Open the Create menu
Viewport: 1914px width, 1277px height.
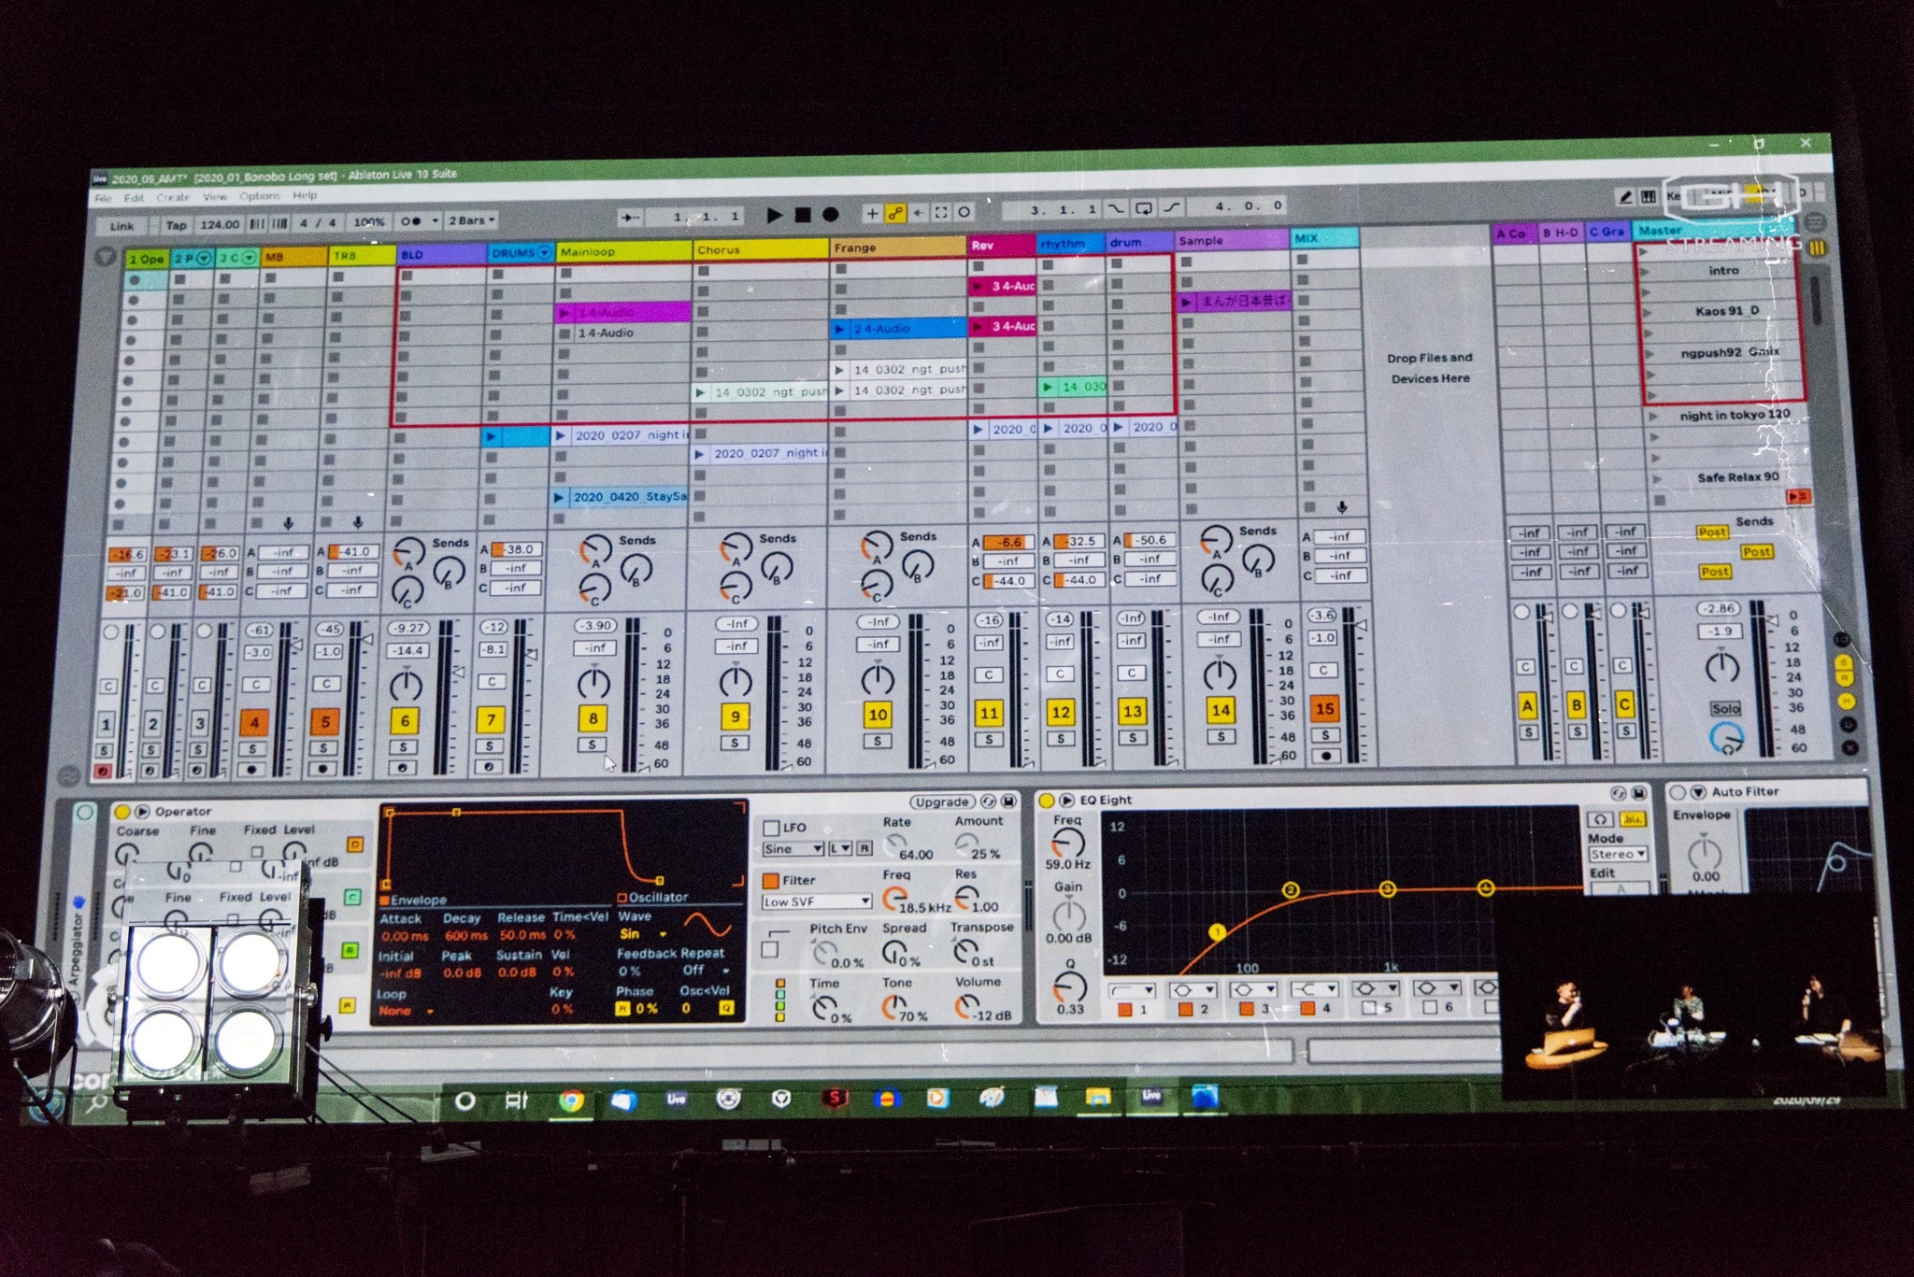click(x=173, y=198)
